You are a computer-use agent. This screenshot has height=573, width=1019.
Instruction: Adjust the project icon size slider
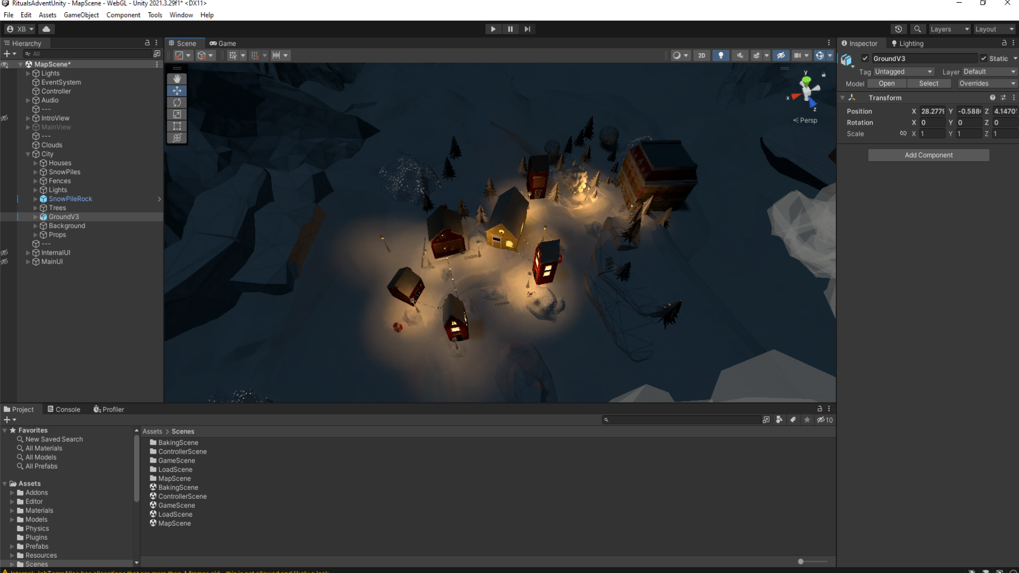(x=801, y=561)
